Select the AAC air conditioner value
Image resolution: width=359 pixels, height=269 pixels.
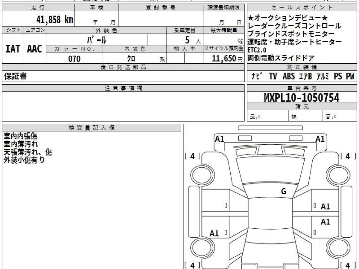(35, 49)
